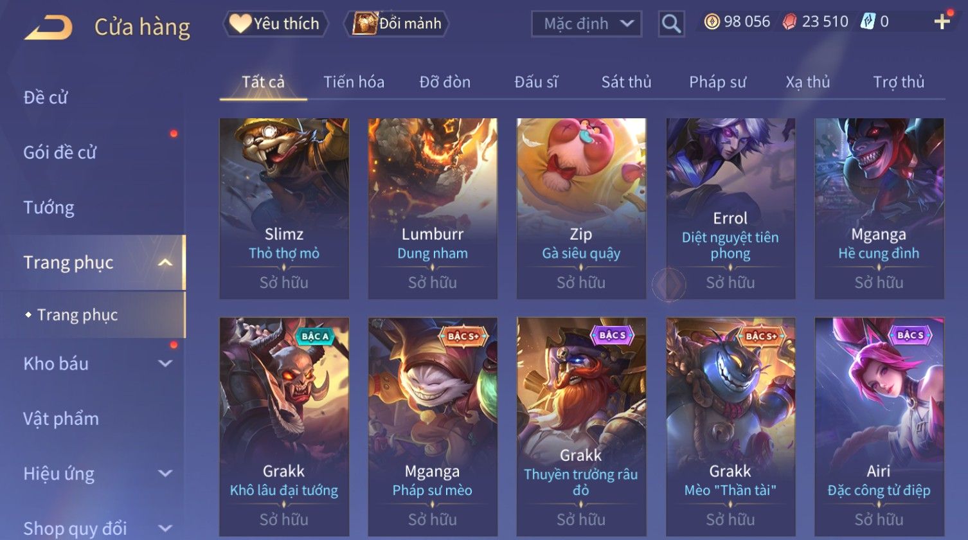Open Gói đề cử in the sidebar

click(x=60, y=152)
